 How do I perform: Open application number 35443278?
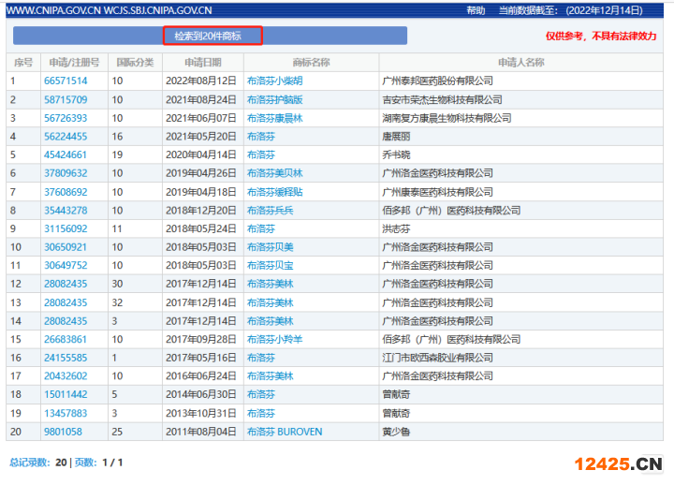coord(66,211)
